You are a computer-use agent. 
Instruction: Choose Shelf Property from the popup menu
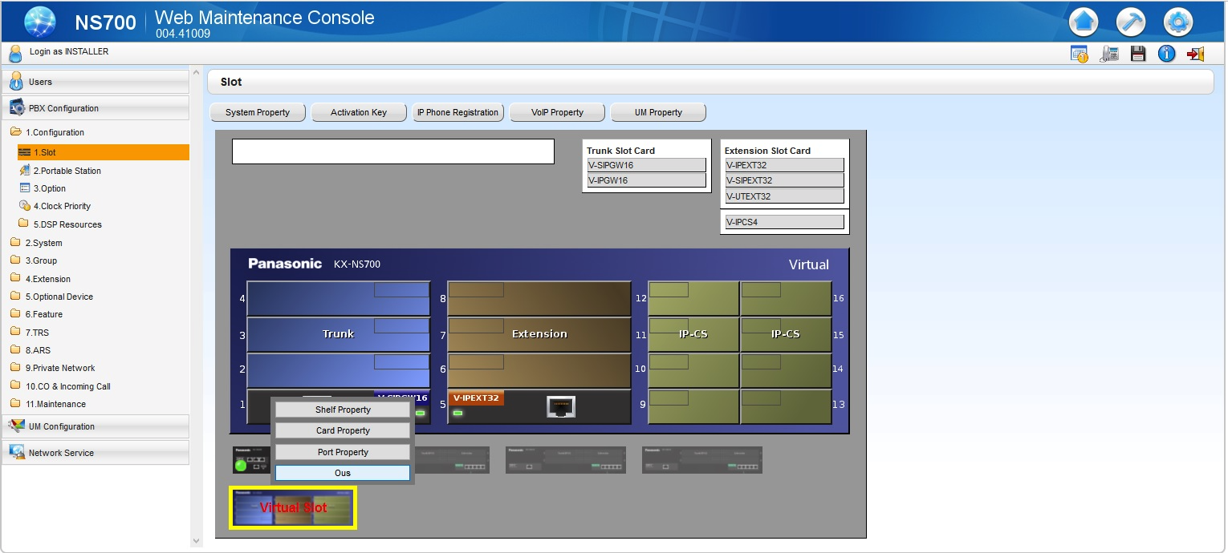click(343, 410)
